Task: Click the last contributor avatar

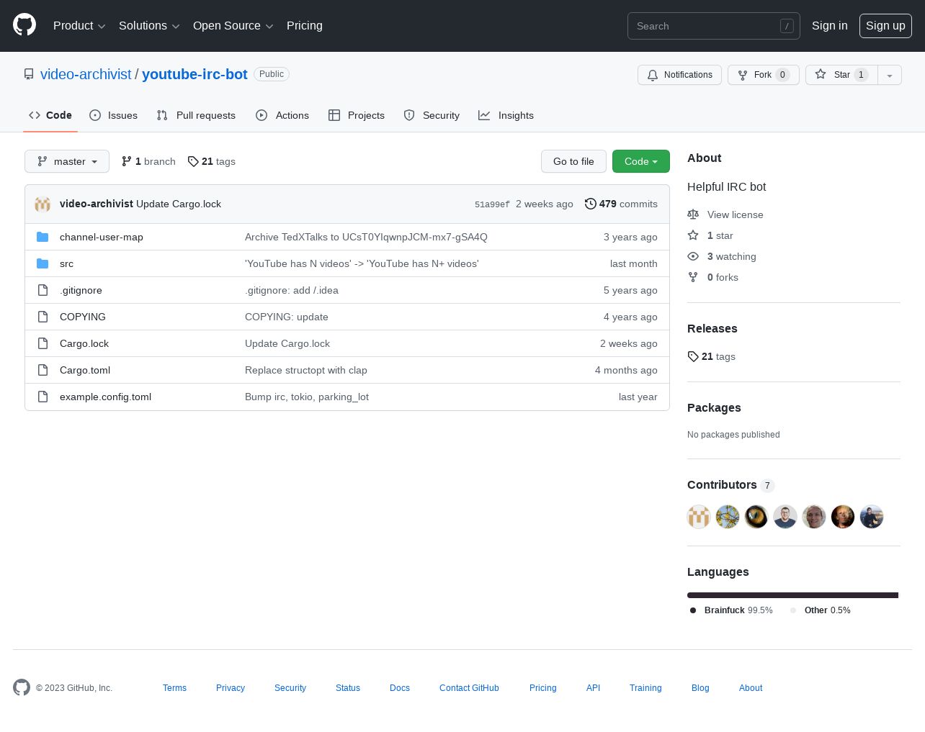Action: pyautogui.click(x=872, y=517)
